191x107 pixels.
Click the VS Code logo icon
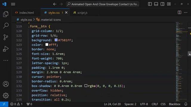tap(4, 4)
